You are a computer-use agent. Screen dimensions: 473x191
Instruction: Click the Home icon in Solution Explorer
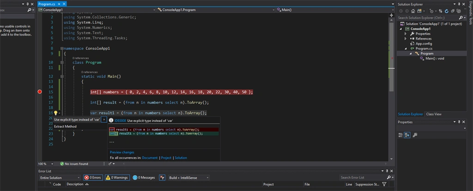(413, 11)
